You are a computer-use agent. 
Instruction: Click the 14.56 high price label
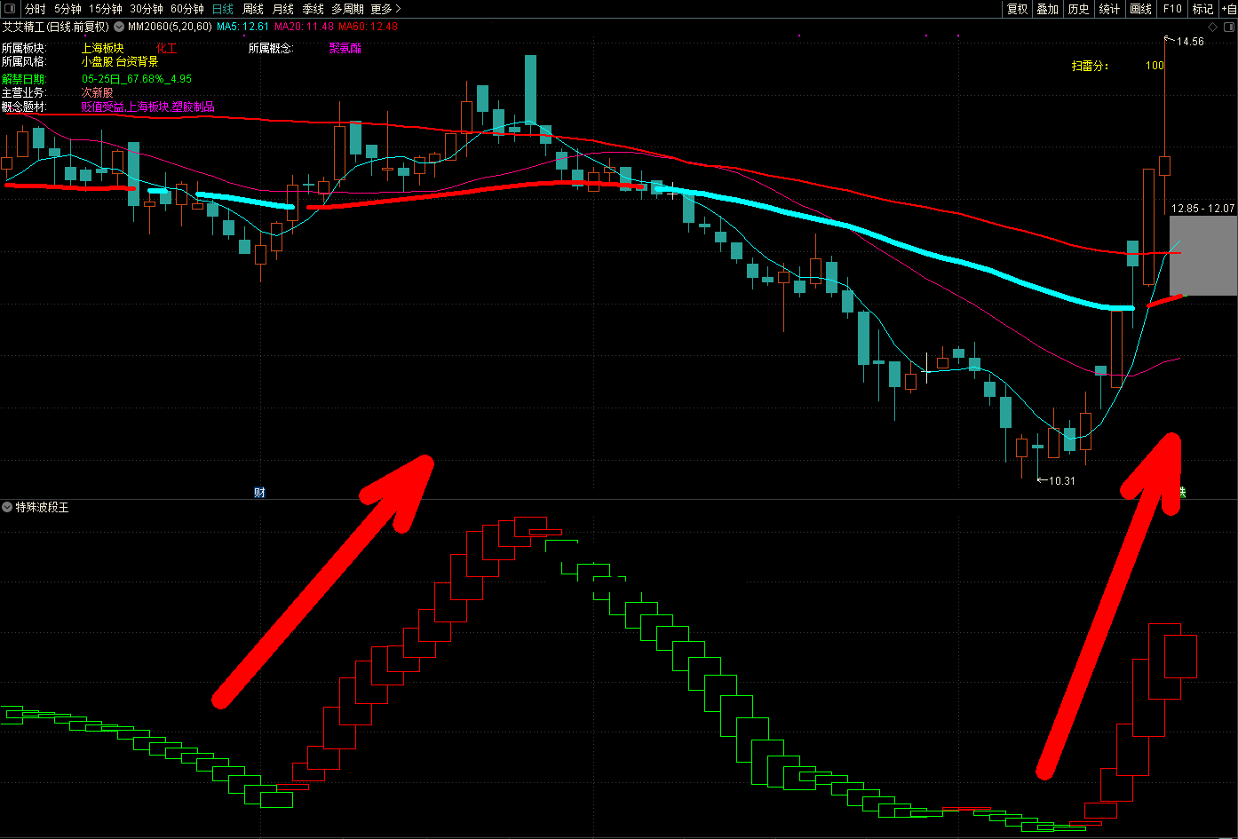(x=1191, y=42)
